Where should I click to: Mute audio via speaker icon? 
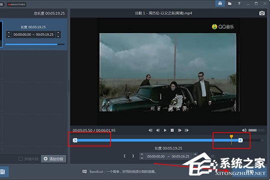[x=244, y=130]
